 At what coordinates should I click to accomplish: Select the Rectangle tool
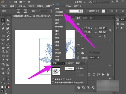(3, 36)
